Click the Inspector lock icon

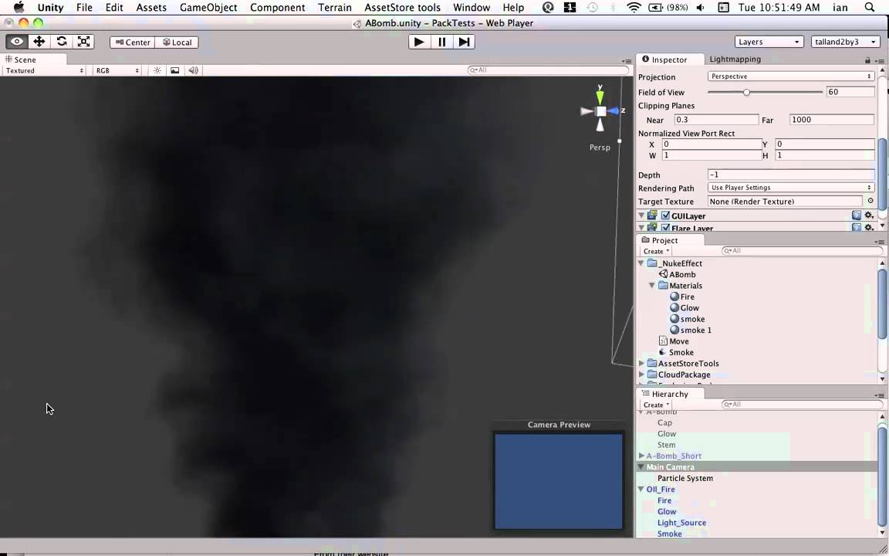(x=867, y=60)
